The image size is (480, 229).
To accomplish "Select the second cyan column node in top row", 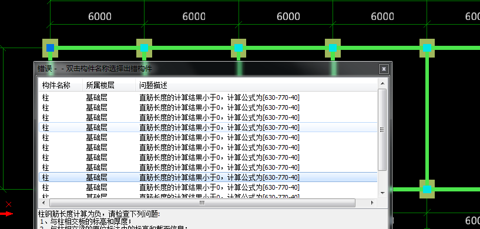I will pos(144,48).
